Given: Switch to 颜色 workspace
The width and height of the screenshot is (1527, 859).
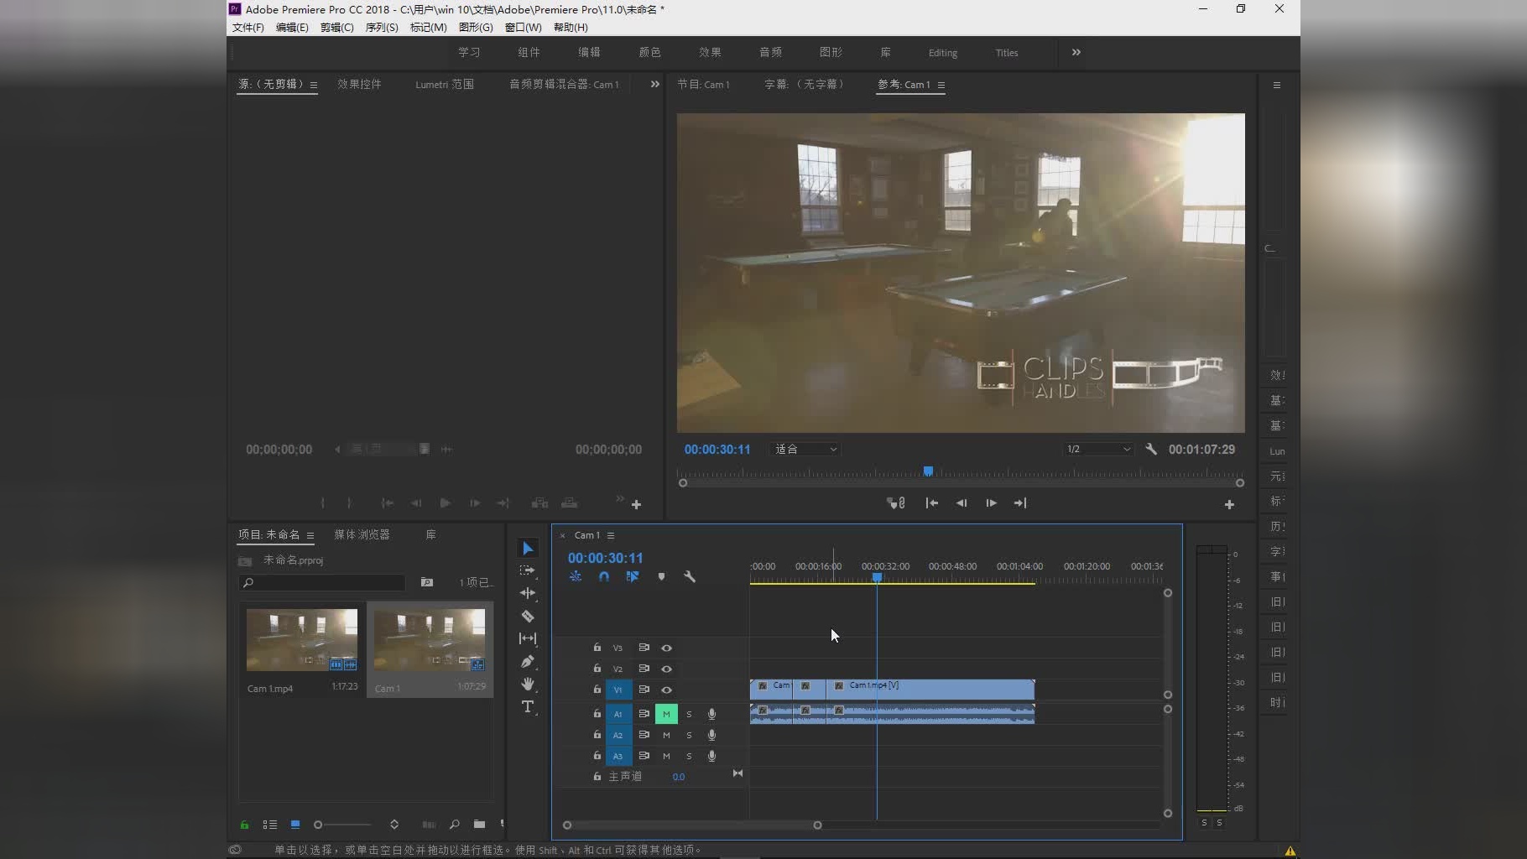Looking at the screenshot, I should click(x=649, y=52).
